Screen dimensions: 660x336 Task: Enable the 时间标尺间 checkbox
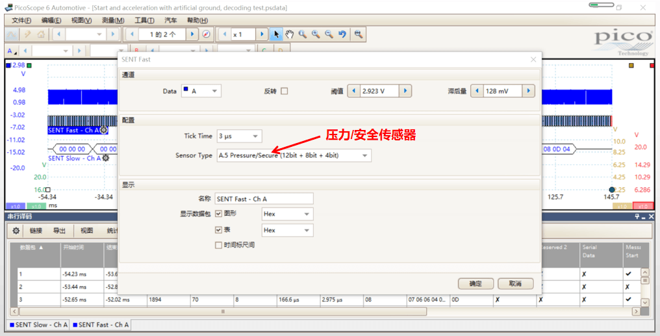point(218,245)
